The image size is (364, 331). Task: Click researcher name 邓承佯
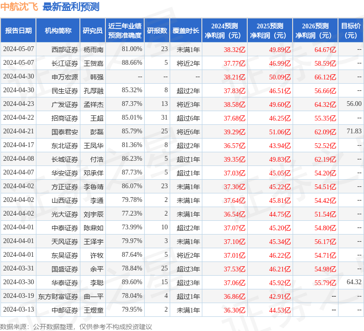tap(94, 173)
